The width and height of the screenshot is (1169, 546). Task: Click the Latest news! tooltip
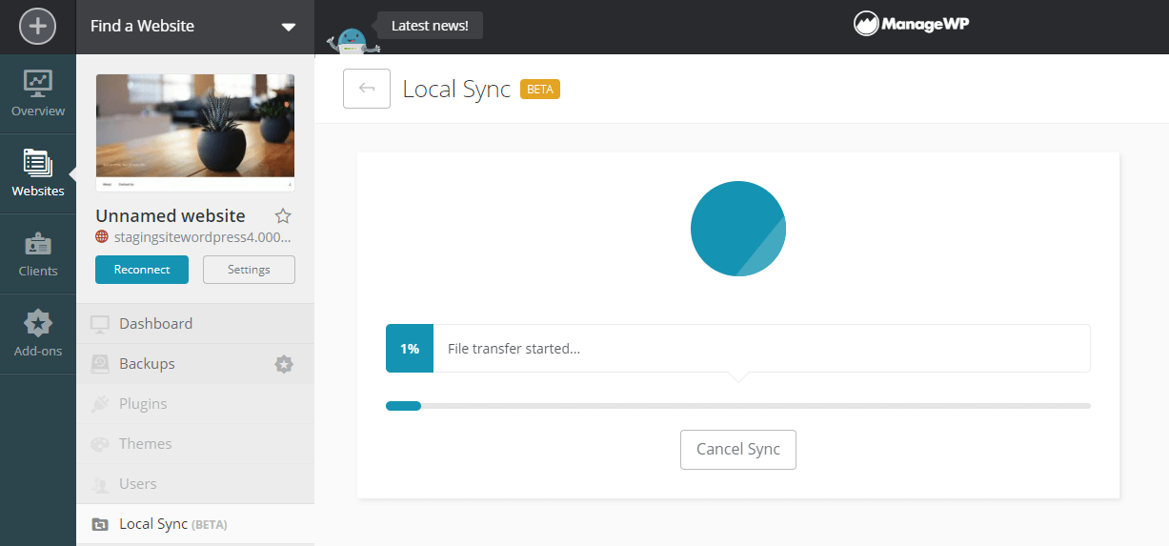430,26
